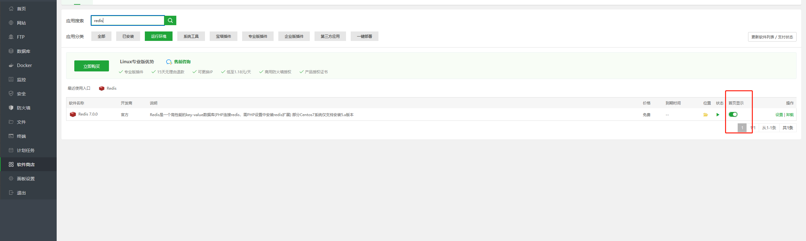Screen dimensions: 806x241
Task: Open the Redis install folder location icon
Action: click(x=706, y=115)
